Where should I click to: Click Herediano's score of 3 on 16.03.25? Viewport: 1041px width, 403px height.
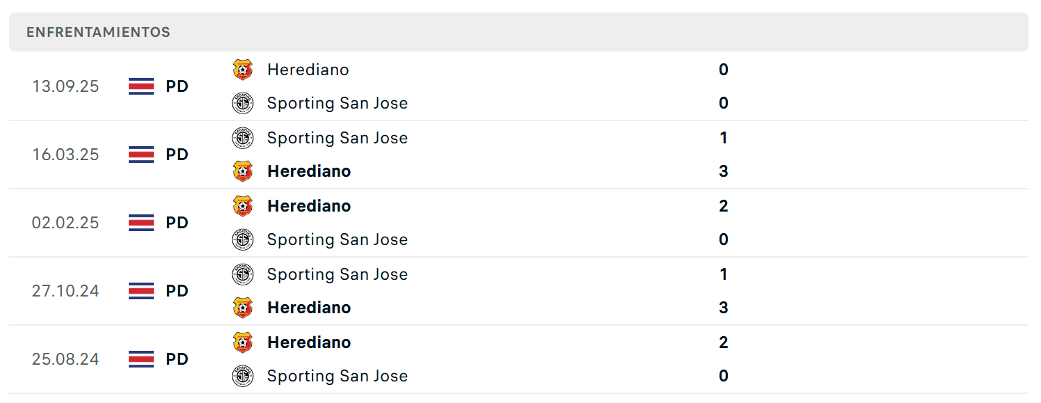[x=724, y=171]
